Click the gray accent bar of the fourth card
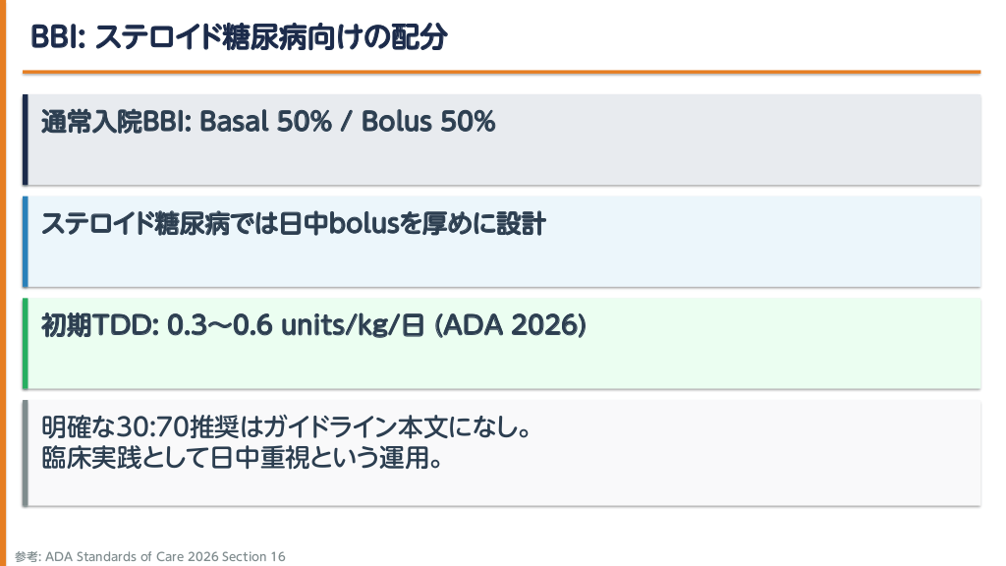 26,453
